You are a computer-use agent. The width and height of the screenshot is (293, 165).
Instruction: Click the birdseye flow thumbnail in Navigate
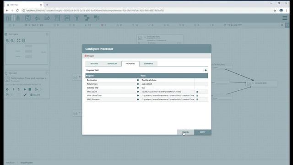tap(27, 54)
